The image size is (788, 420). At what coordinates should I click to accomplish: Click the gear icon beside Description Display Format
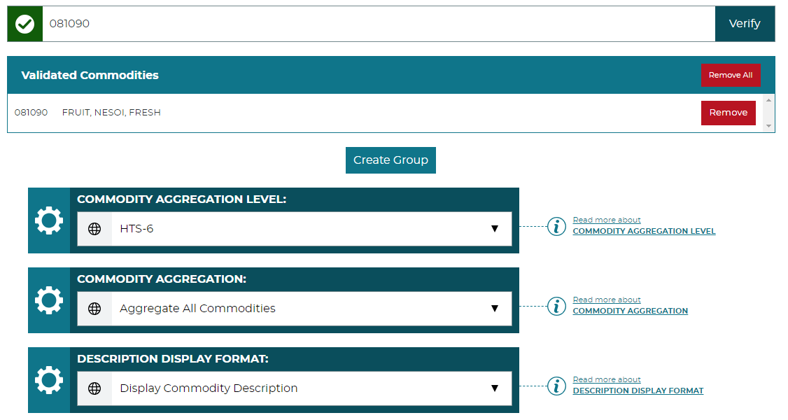[x=48, y=380]
